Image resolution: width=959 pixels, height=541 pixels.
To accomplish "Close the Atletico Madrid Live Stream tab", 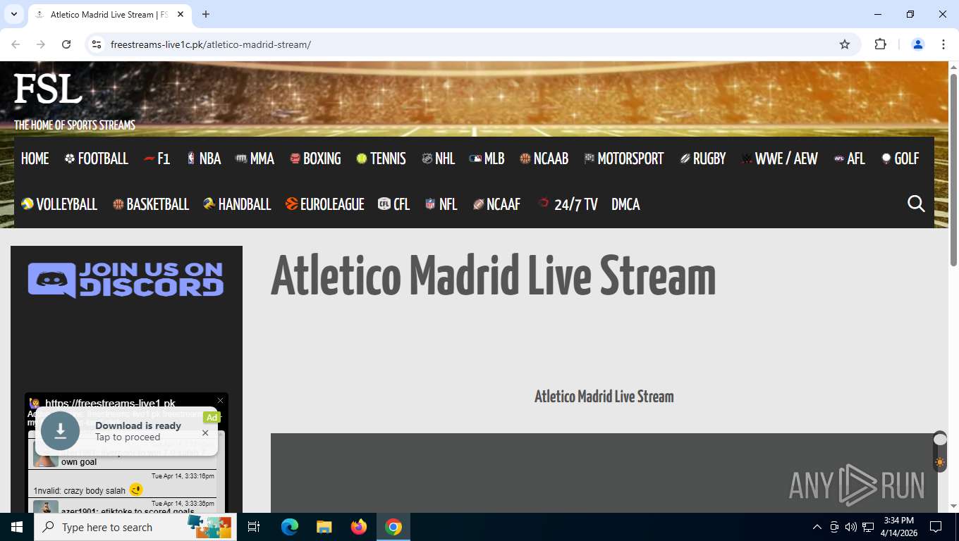I will coord(181,14).
